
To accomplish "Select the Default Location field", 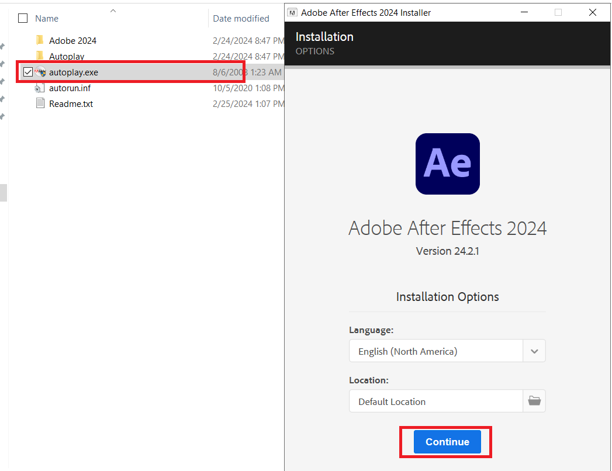I will pyautogui.click(x=435, y=401).
